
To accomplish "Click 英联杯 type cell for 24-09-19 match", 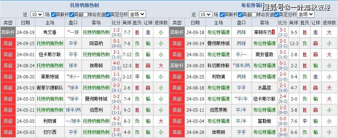I will click(9, 33).
